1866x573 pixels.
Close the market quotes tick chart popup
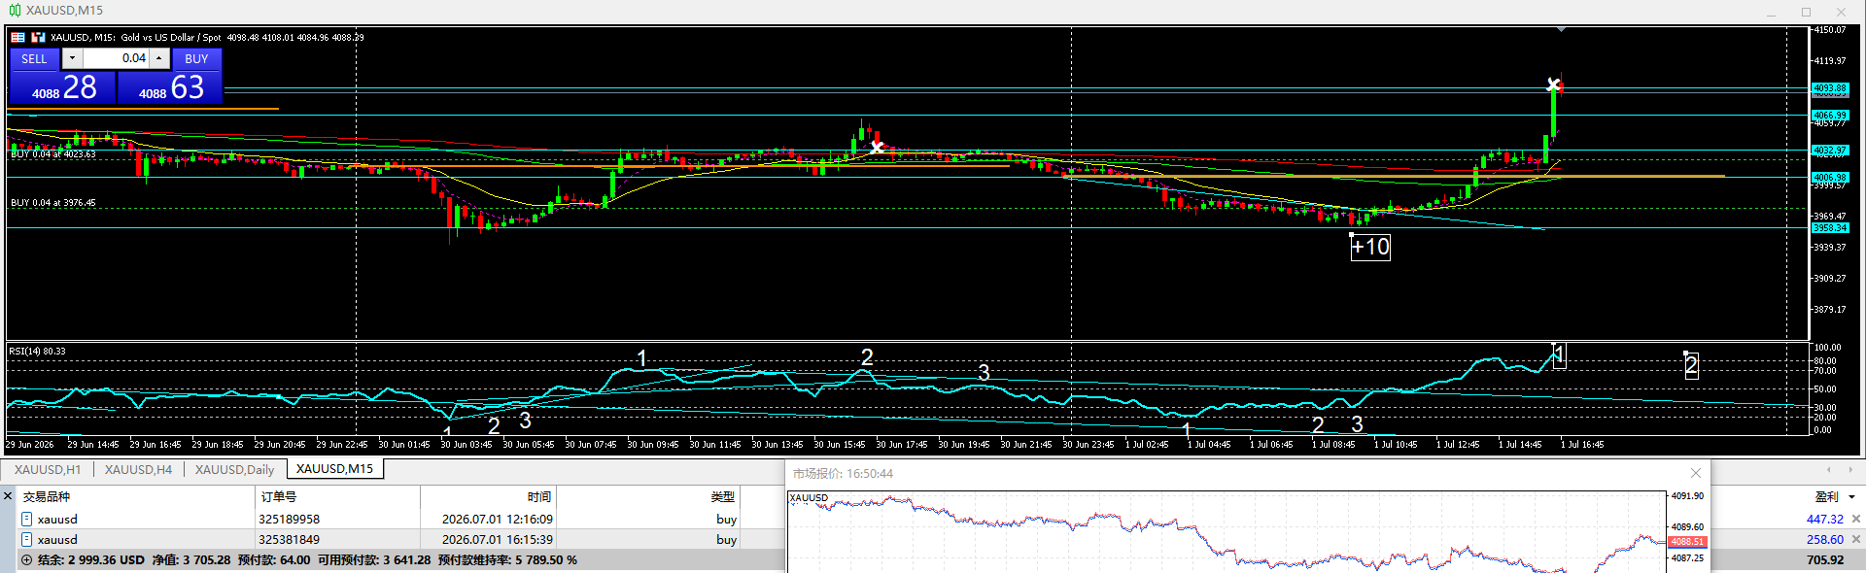coord(1696,473)
